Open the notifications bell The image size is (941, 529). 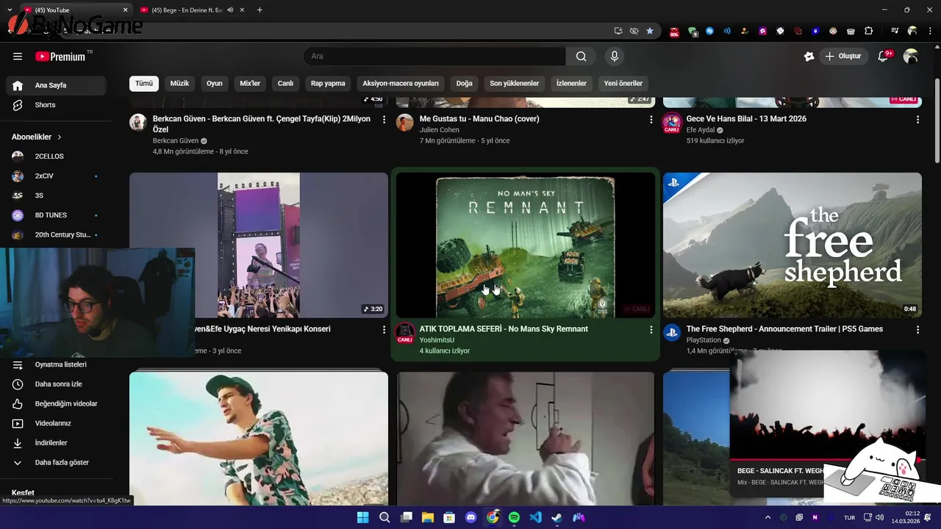pyautogui.click(x=884, y=57)
